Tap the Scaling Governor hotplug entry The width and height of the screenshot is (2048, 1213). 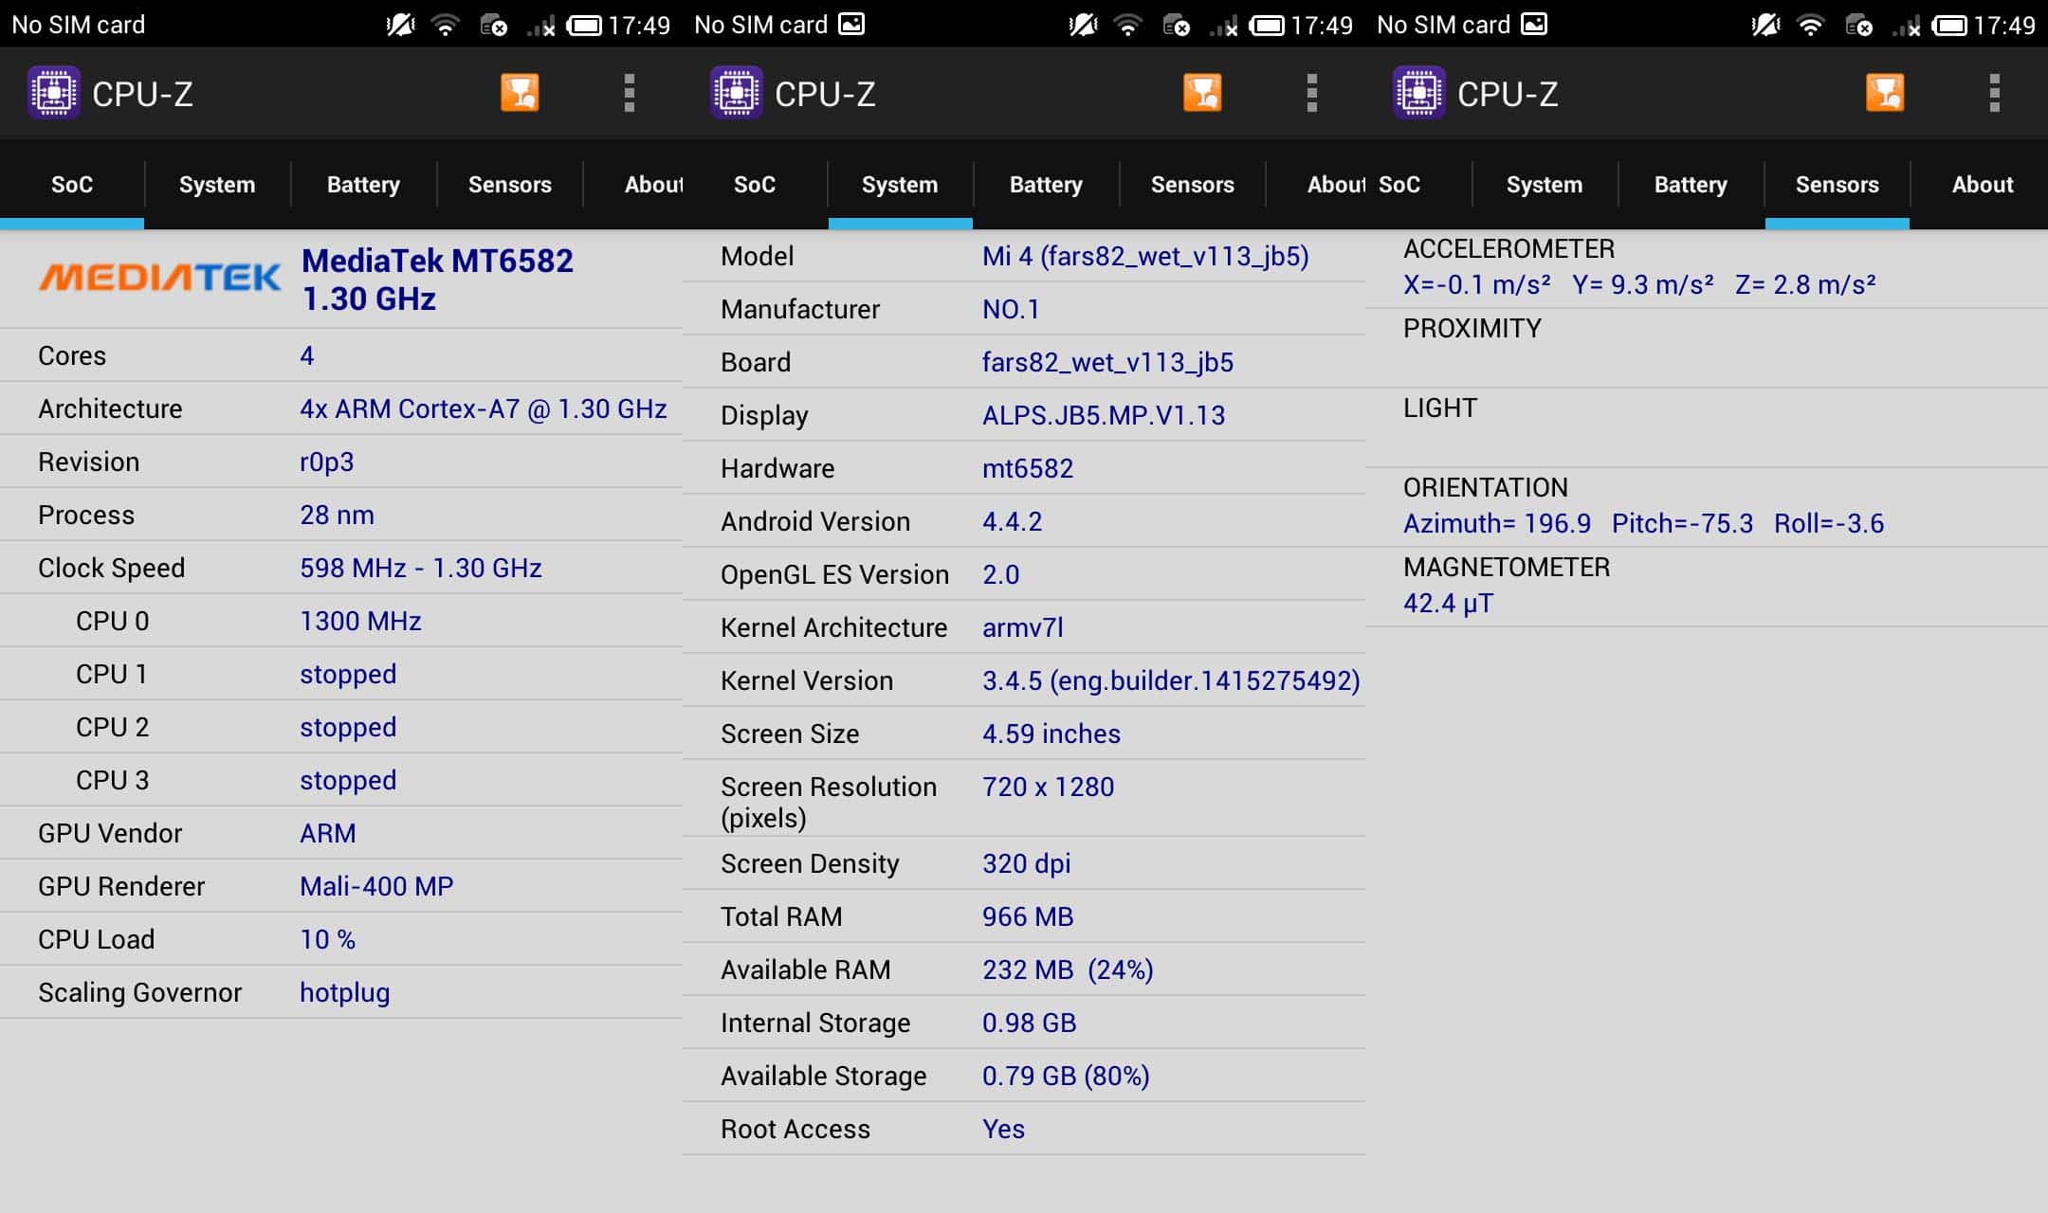(x=344, y=992)
